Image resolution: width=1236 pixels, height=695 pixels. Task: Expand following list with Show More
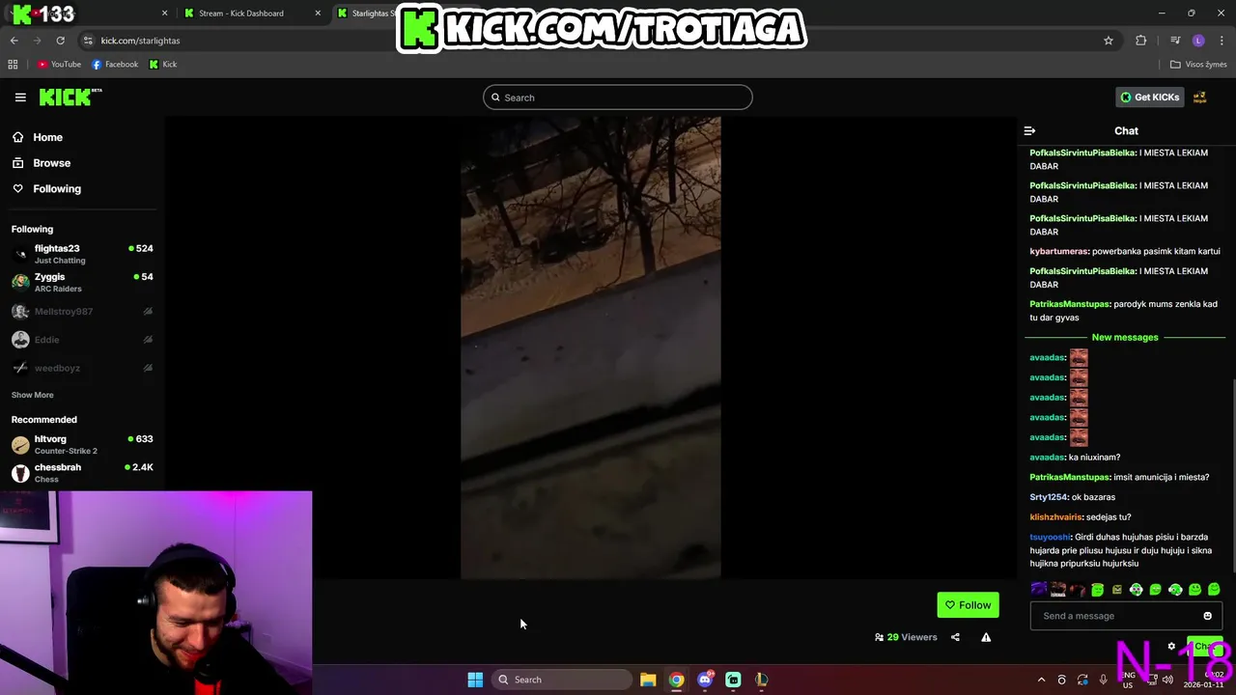pyautogui.click(x=32, y=395)
